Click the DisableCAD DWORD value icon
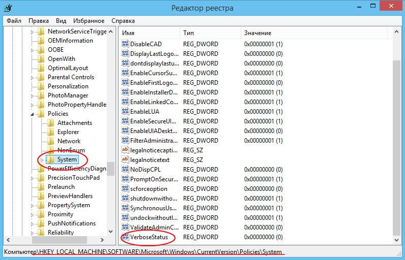This screenshot has height=260, width=405. click(125, 44)
